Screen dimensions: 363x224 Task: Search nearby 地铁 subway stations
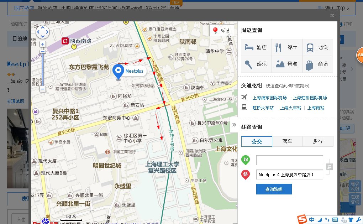(317, 47)
